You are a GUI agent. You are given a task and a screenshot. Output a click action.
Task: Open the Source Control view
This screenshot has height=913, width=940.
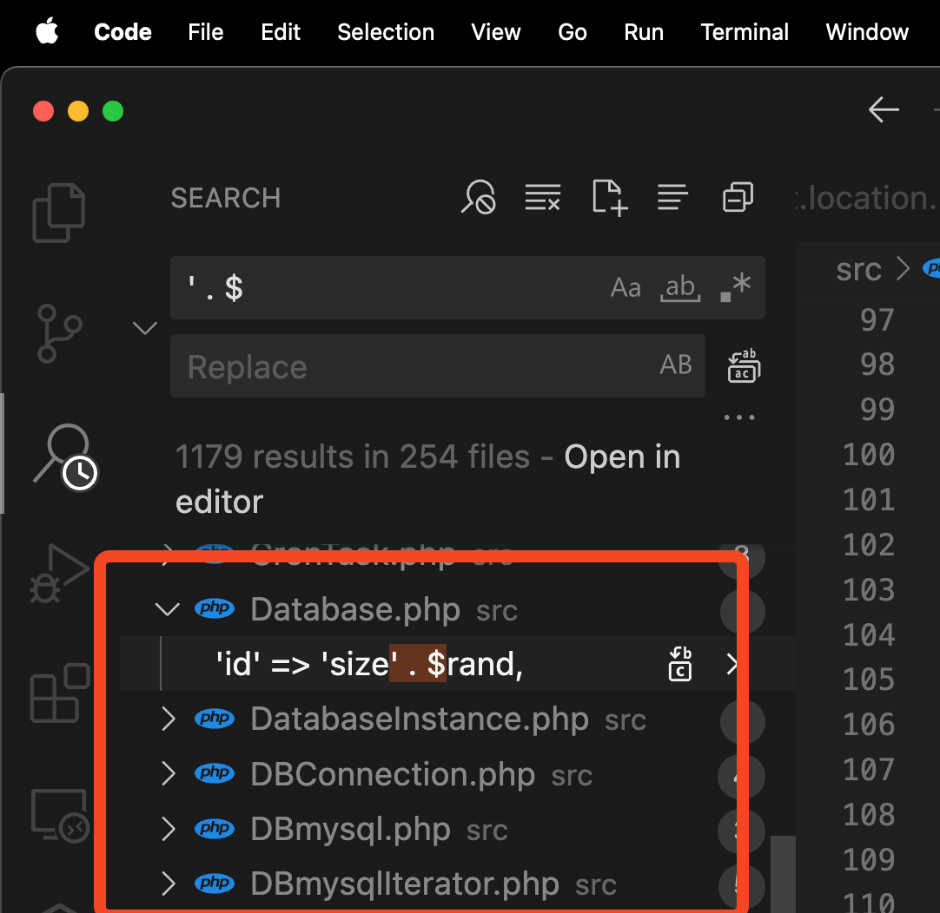click(58, 333)
